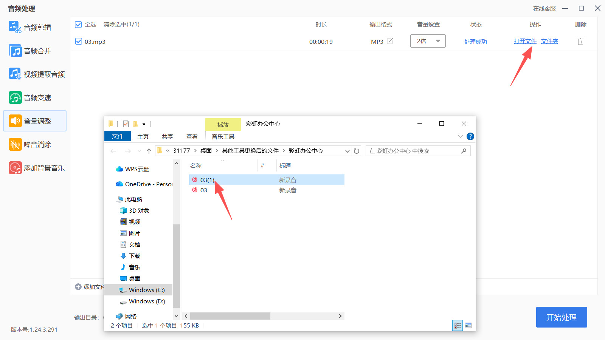The height and width of the screenshot is (340, 605).
Task: Switch to the 噪音消除 tool
Action: click(34, 144)
